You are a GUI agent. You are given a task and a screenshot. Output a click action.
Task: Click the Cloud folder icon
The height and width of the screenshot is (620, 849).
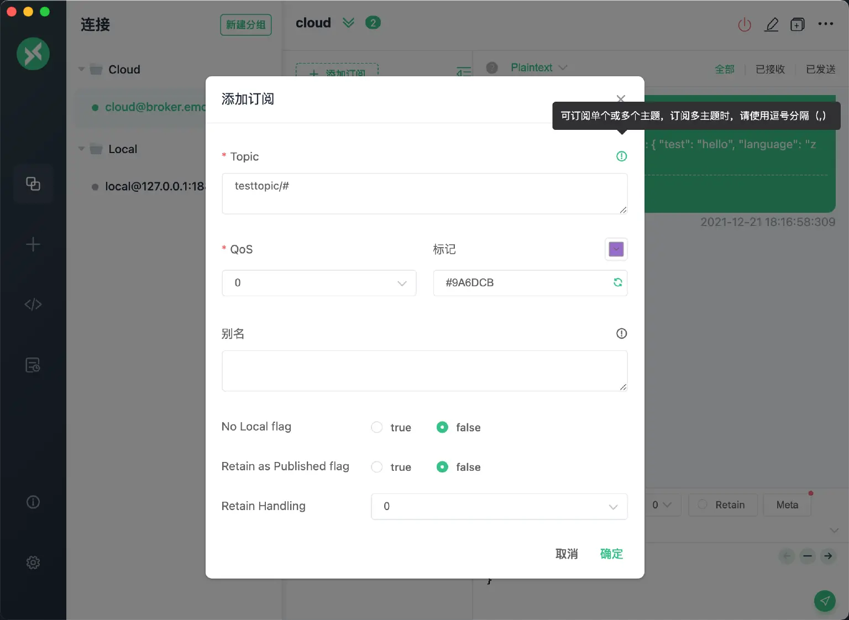[x=96, y=70]
